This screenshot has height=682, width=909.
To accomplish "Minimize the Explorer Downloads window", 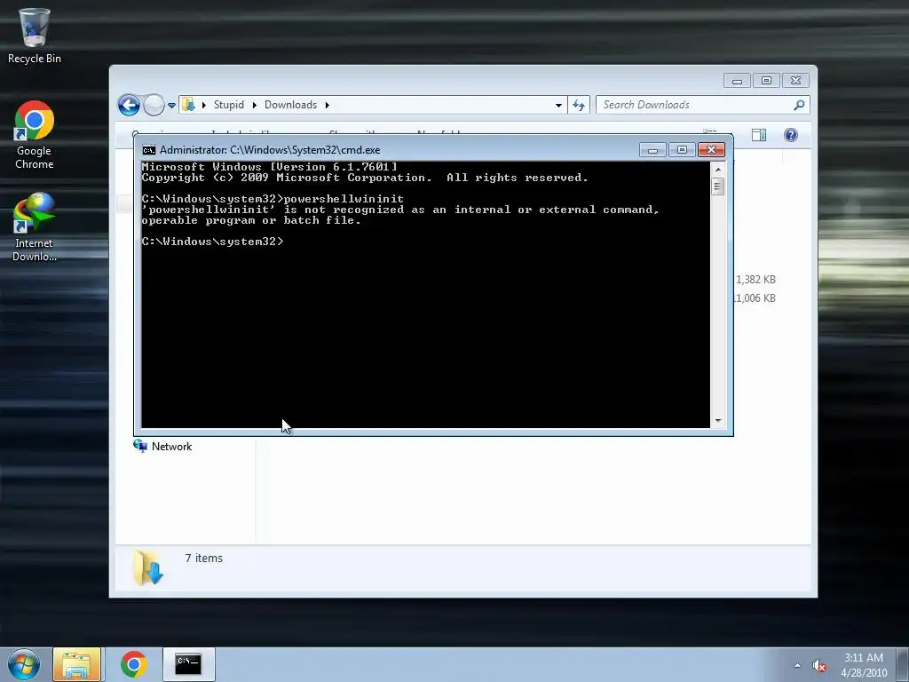I will pyautogui.click(x=737, y=81).
